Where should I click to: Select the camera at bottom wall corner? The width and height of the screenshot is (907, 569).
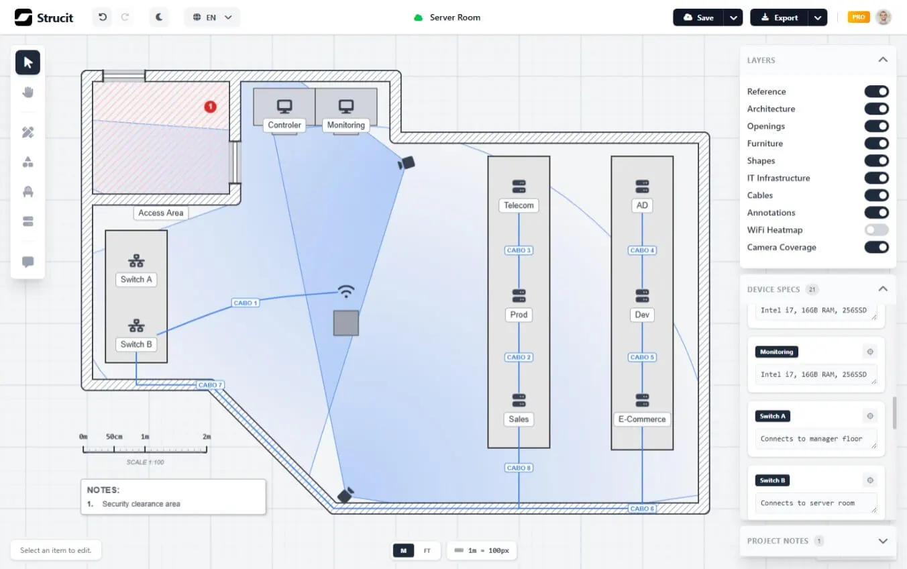(x=345, y=496)
